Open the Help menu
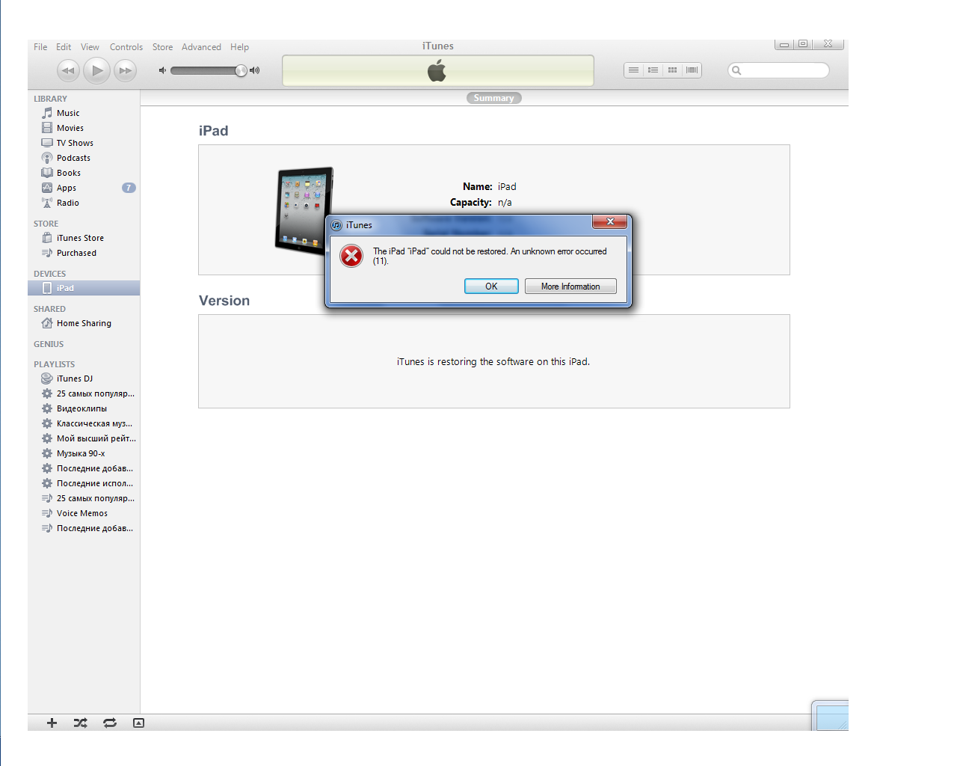Screen dimensions: 957x766 [239, 47]
